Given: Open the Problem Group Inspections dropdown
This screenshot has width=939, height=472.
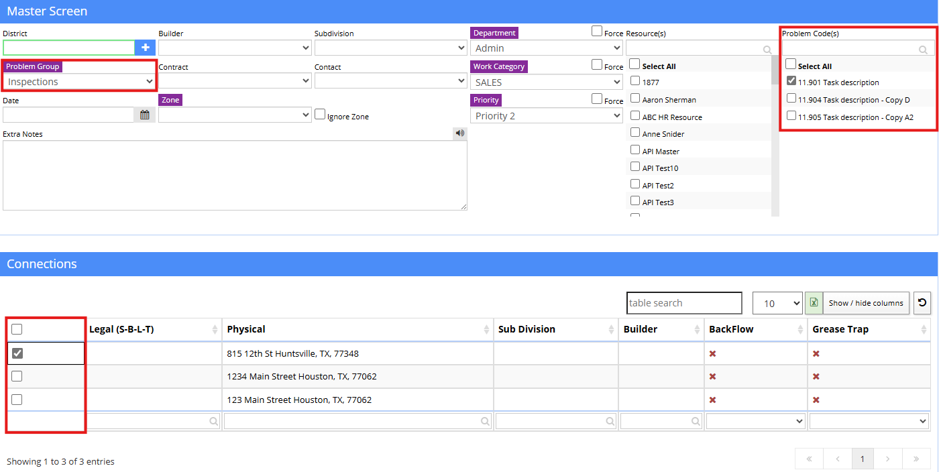Looking at the screenshot, I should [79, 81].
